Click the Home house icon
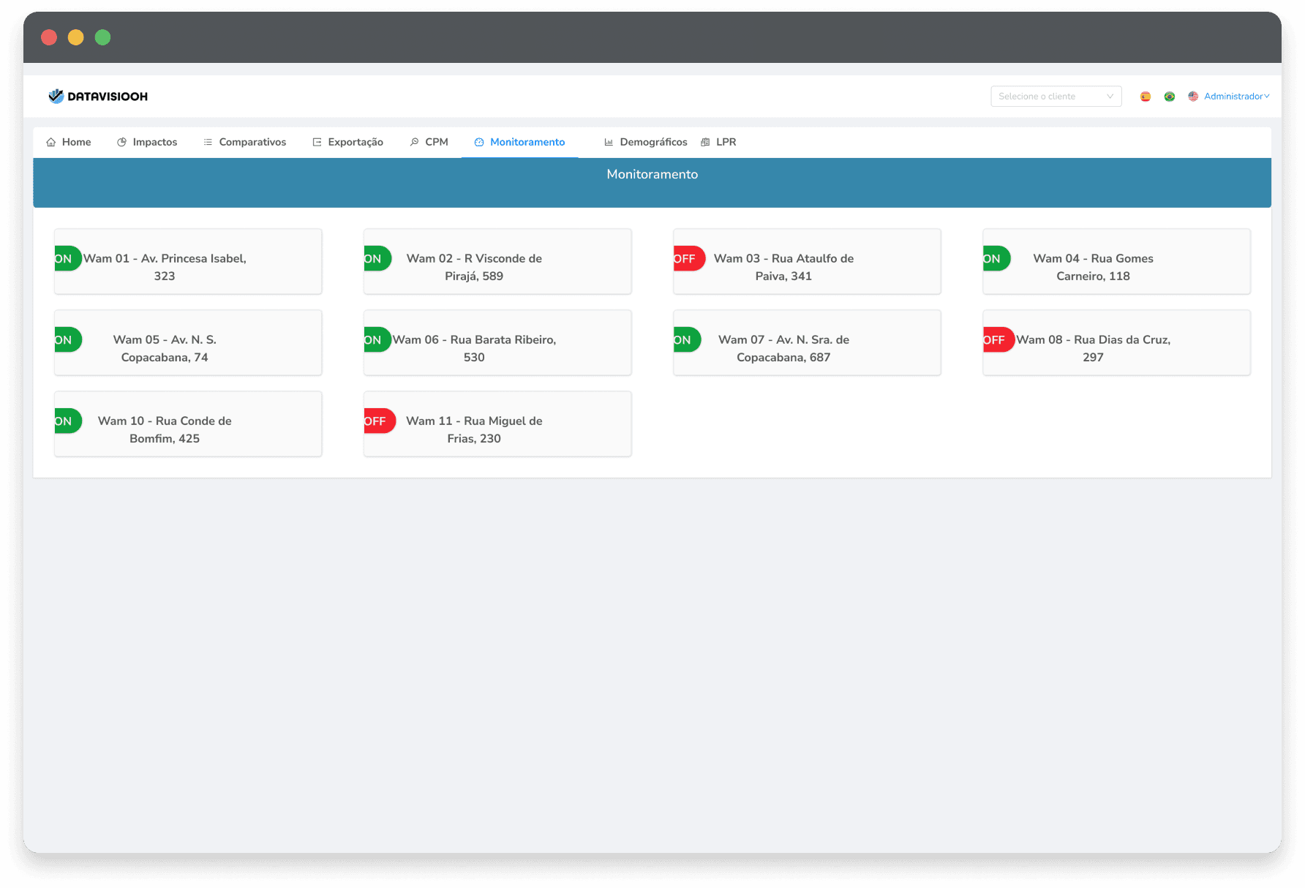 pyautogui.click(x=51, y=143)
